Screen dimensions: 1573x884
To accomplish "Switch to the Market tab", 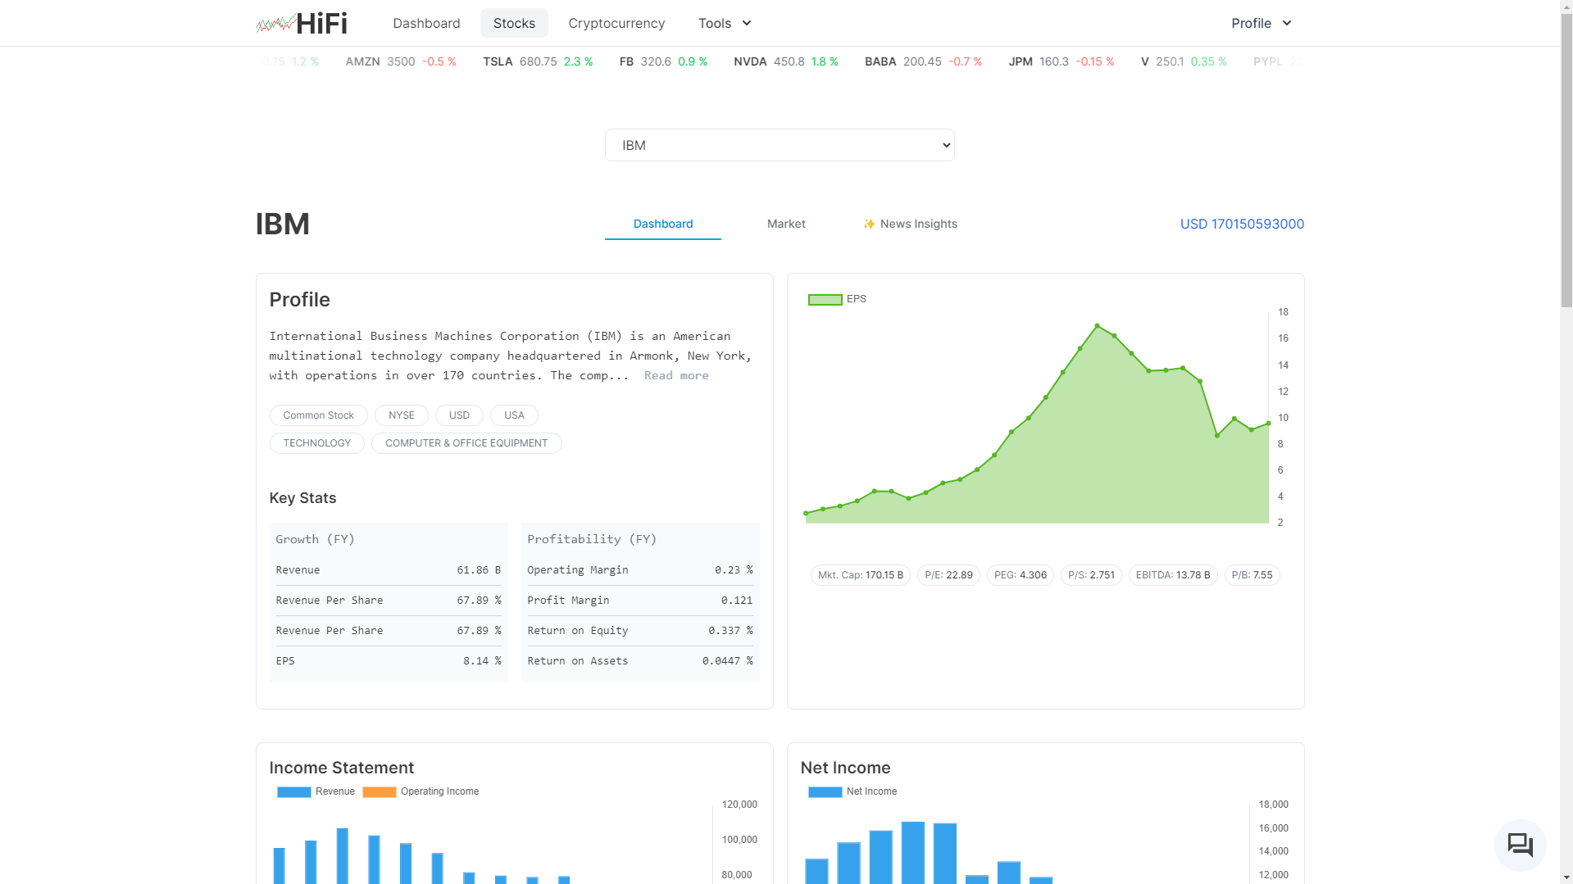I will point(786,224).
